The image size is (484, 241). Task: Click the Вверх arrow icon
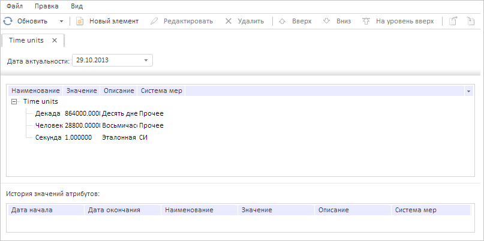[x=283, y=21]
